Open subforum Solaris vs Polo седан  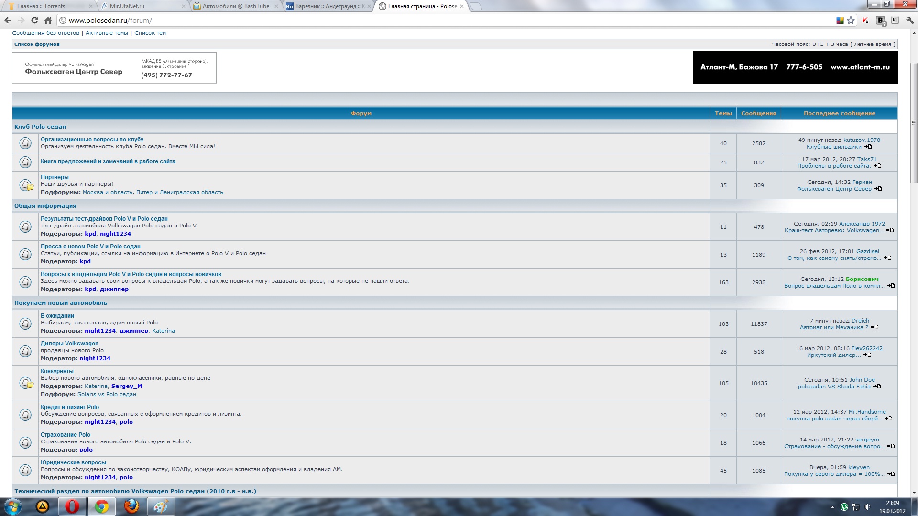pyautogui.click(x=107, y=394)
